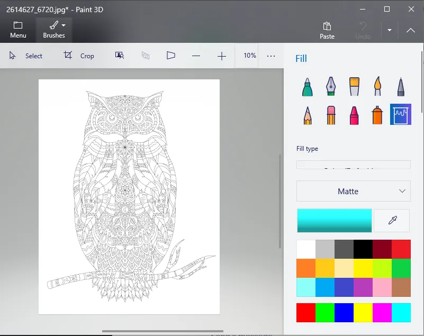The image size is (424, 336).
Task: Expand the Brushes dropdown arrow
Action: coord(64,25)
